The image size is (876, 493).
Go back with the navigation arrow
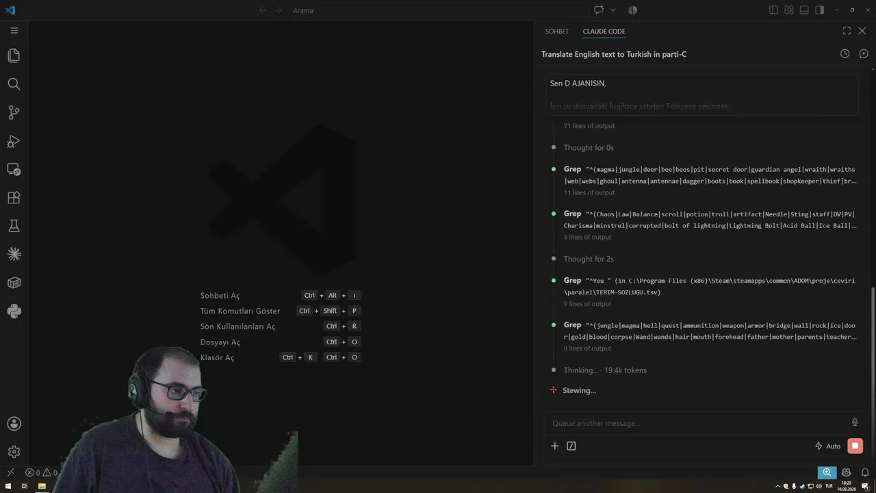262,10
